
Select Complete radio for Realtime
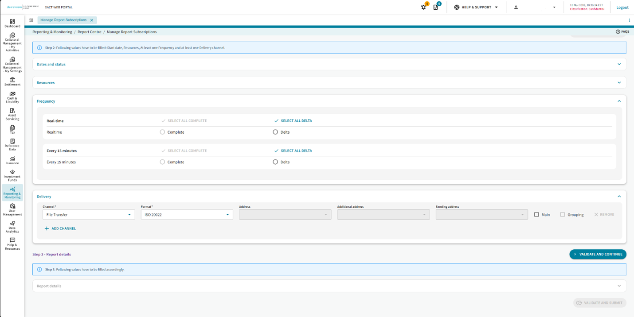(162, 132)
